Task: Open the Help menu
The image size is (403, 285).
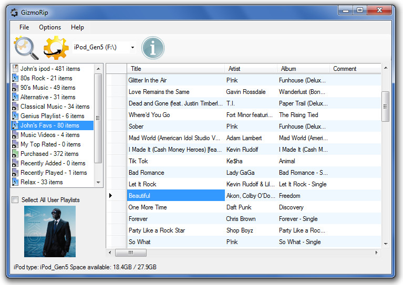Action: click(77, 27)
